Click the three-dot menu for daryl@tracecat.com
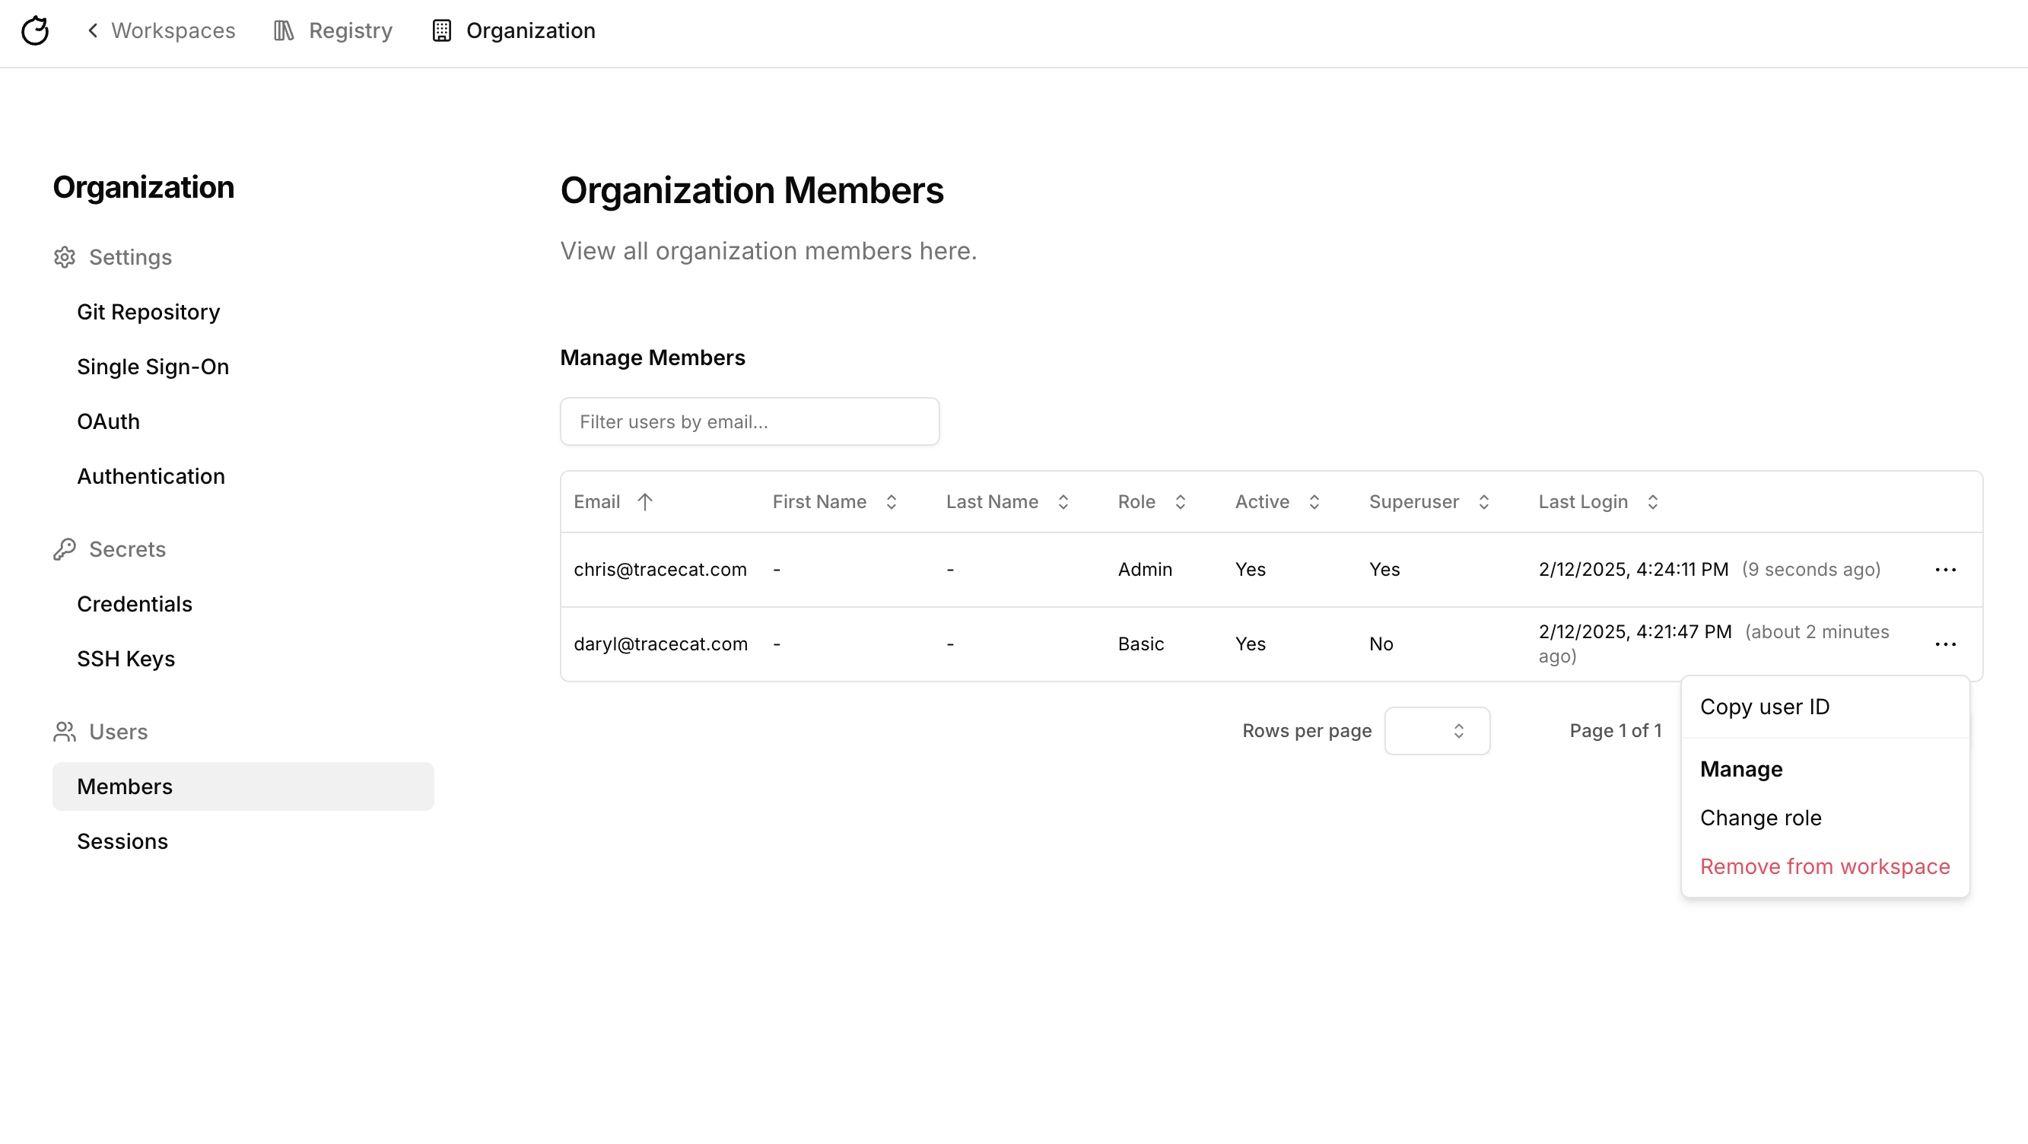The height and width of the screenshot is (1144, 2028). tap(1945, 645)
